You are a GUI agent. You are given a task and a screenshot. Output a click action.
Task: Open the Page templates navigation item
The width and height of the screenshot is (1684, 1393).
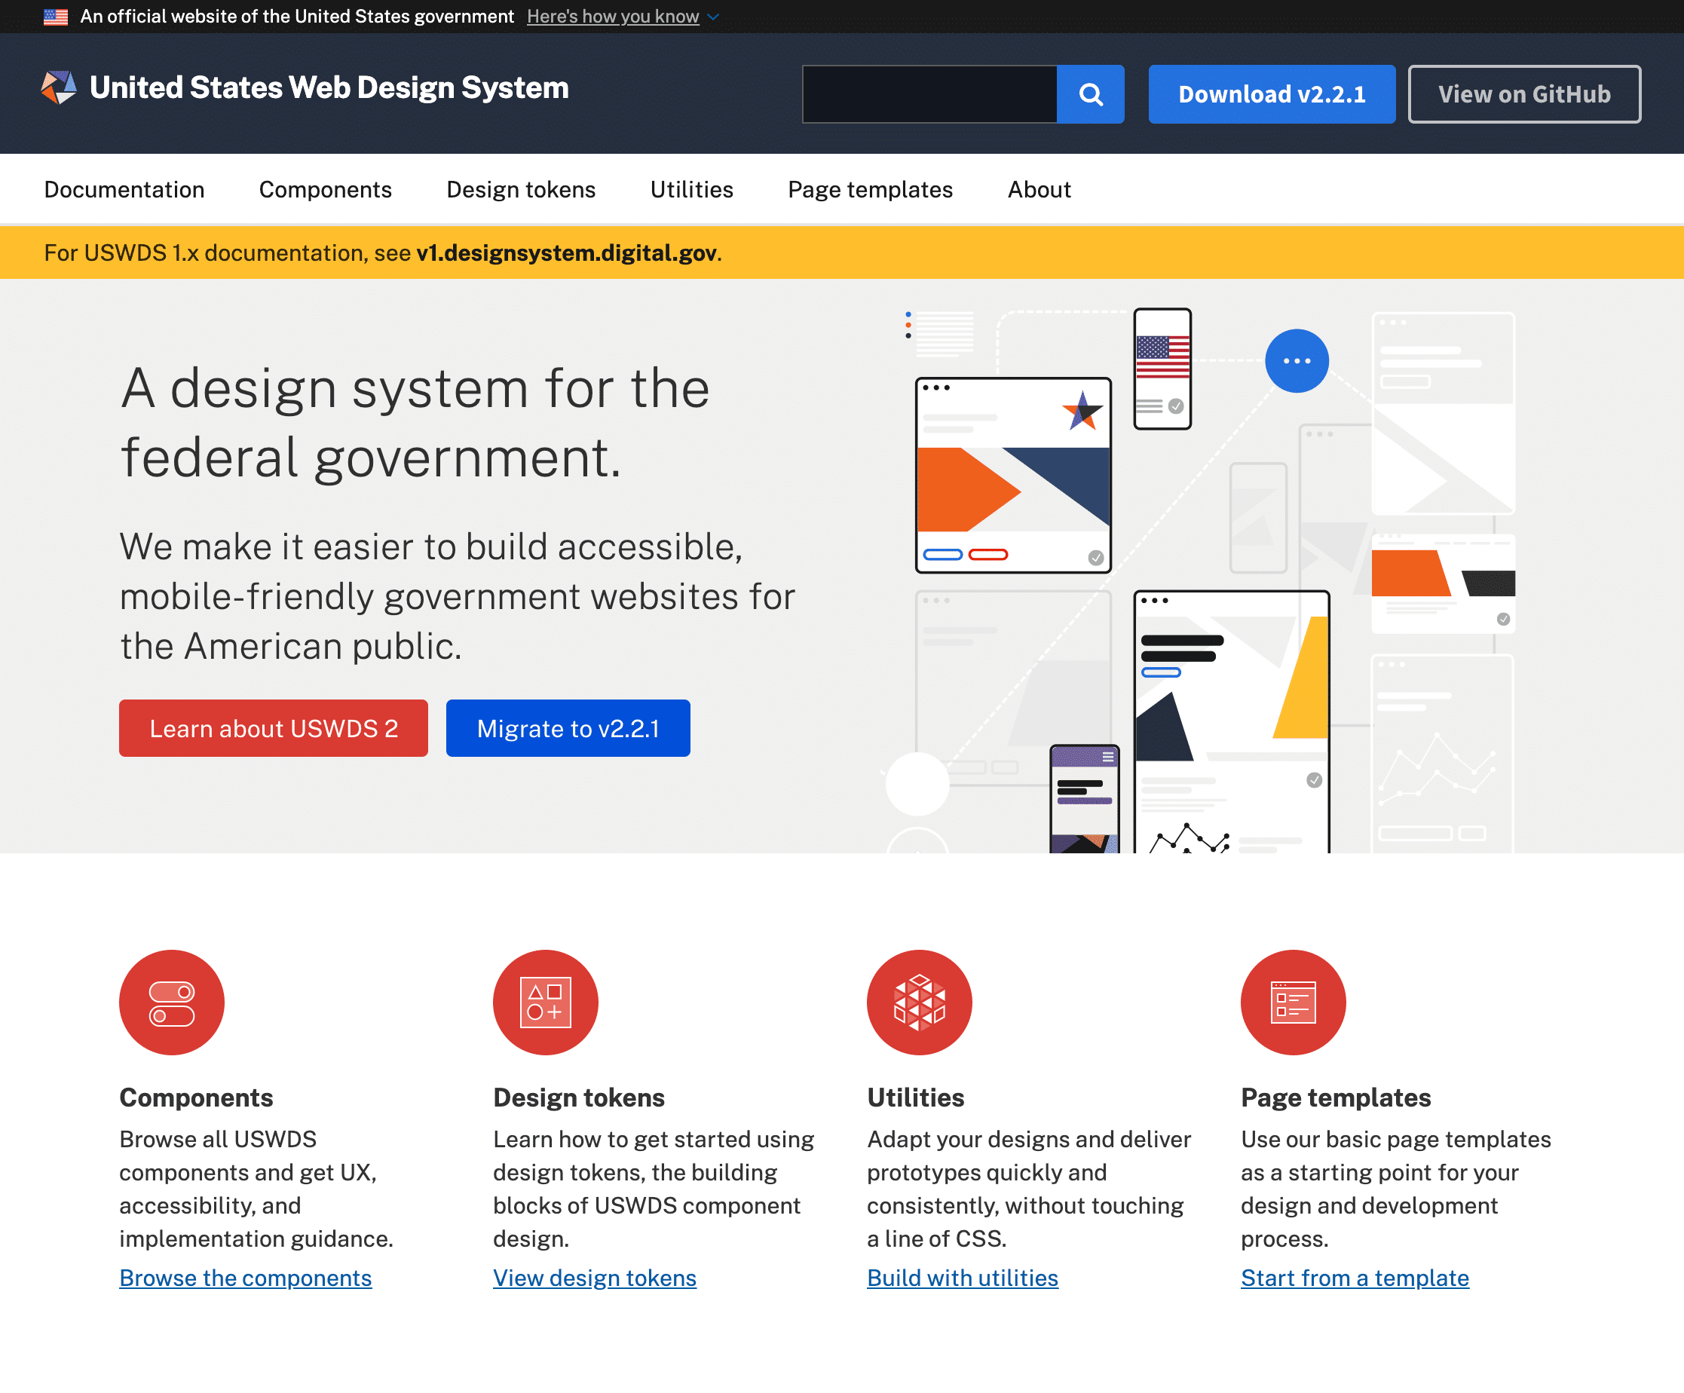870,189
